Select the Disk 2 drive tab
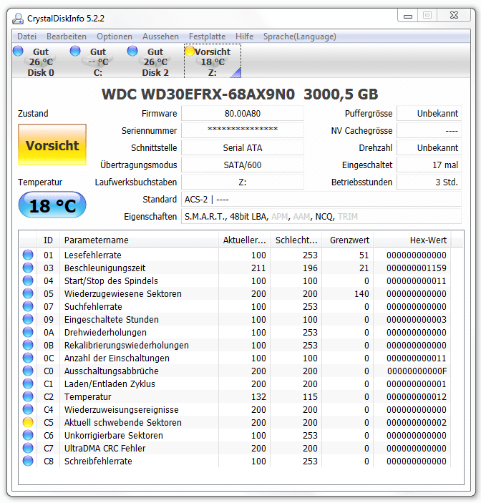The image size is (481, 503). click(x=155, y=62)
